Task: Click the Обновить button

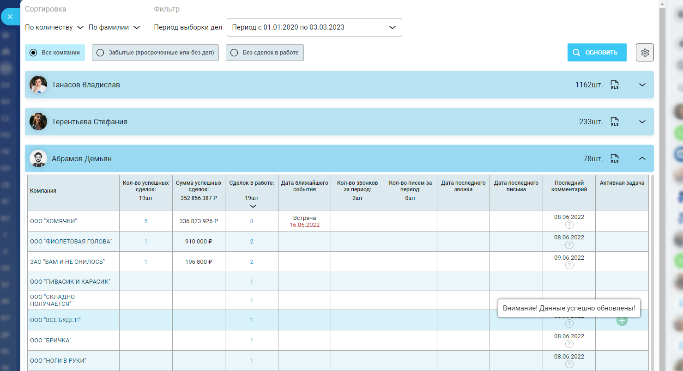Action: [597, 53]
